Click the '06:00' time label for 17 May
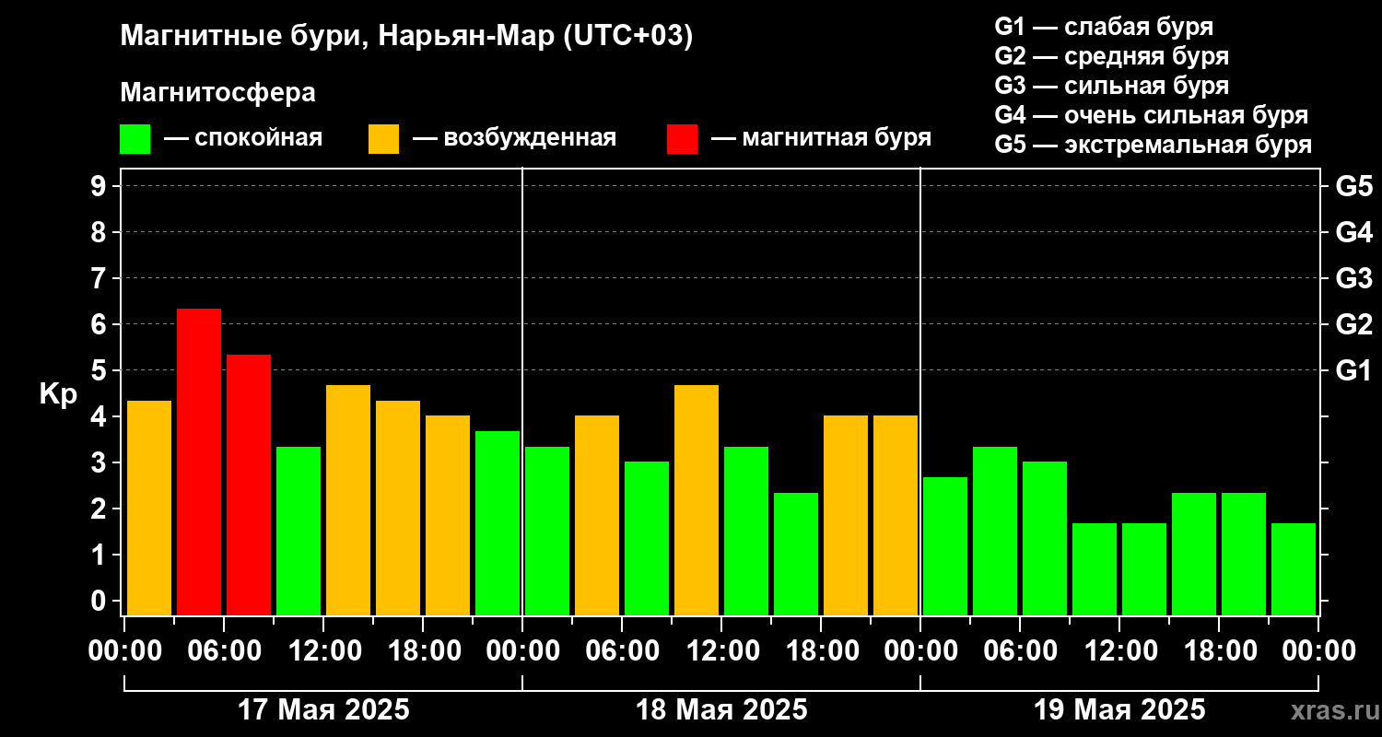Viewport: 1382px width, 737px height. 224,651
